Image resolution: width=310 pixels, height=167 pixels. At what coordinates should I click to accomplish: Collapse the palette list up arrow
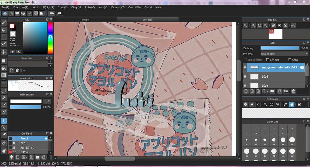click(51, 62)
